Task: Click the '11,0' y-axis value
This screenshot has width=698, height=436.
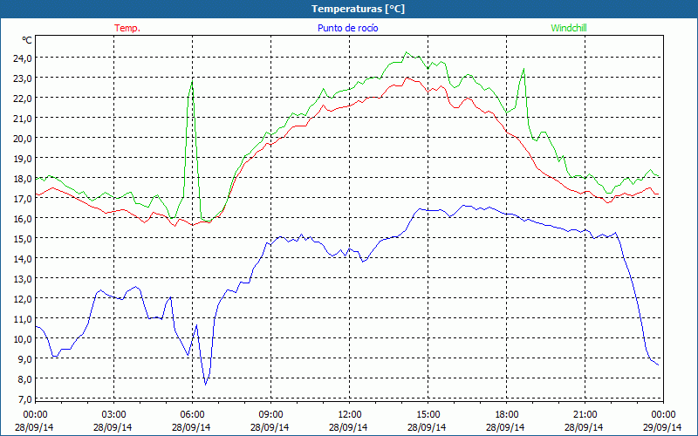Action: tap(23, 318)
